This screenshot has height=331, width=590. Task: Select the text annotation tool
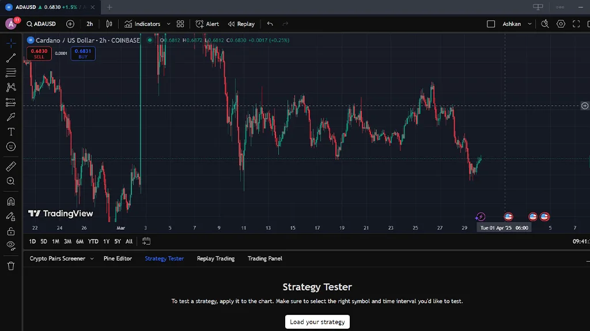10,132
